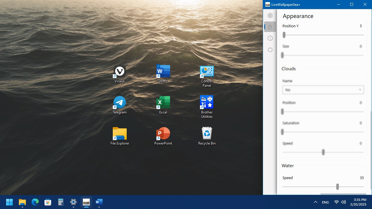Select the Telegram desktop shortcut
372x209 pixels.
[x=120, y=105]
